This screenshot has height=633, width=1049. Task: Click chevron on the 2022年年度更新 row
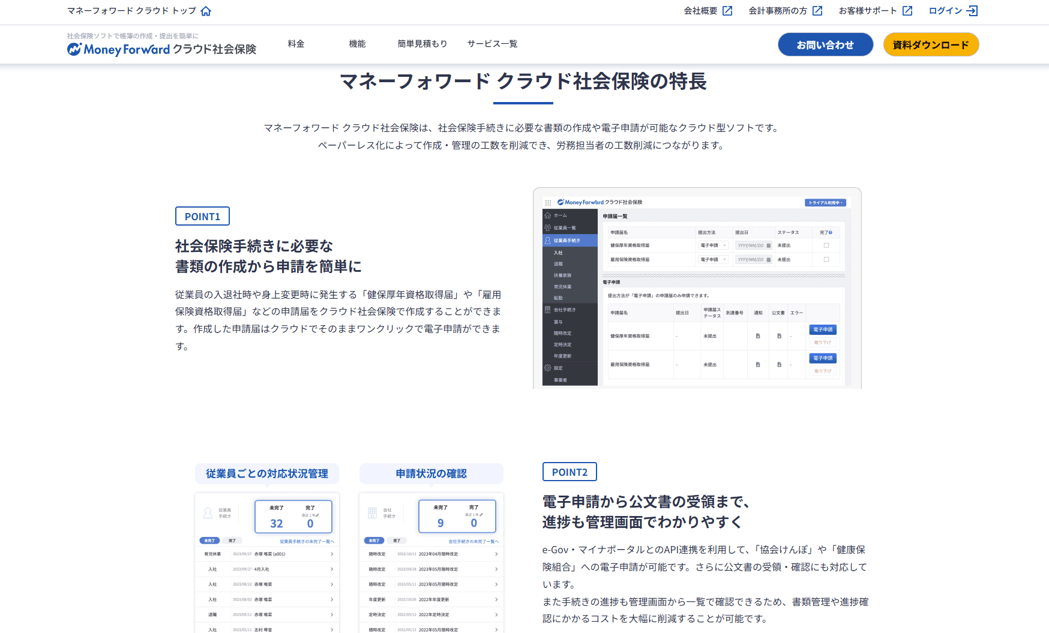click(x=496, y=599)
